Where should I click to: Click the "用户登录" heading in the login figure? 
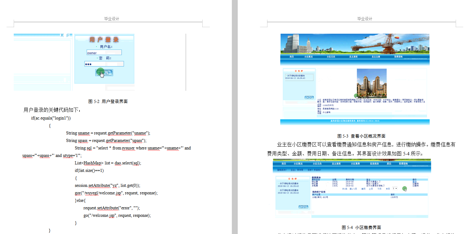[x=104, y=40]
